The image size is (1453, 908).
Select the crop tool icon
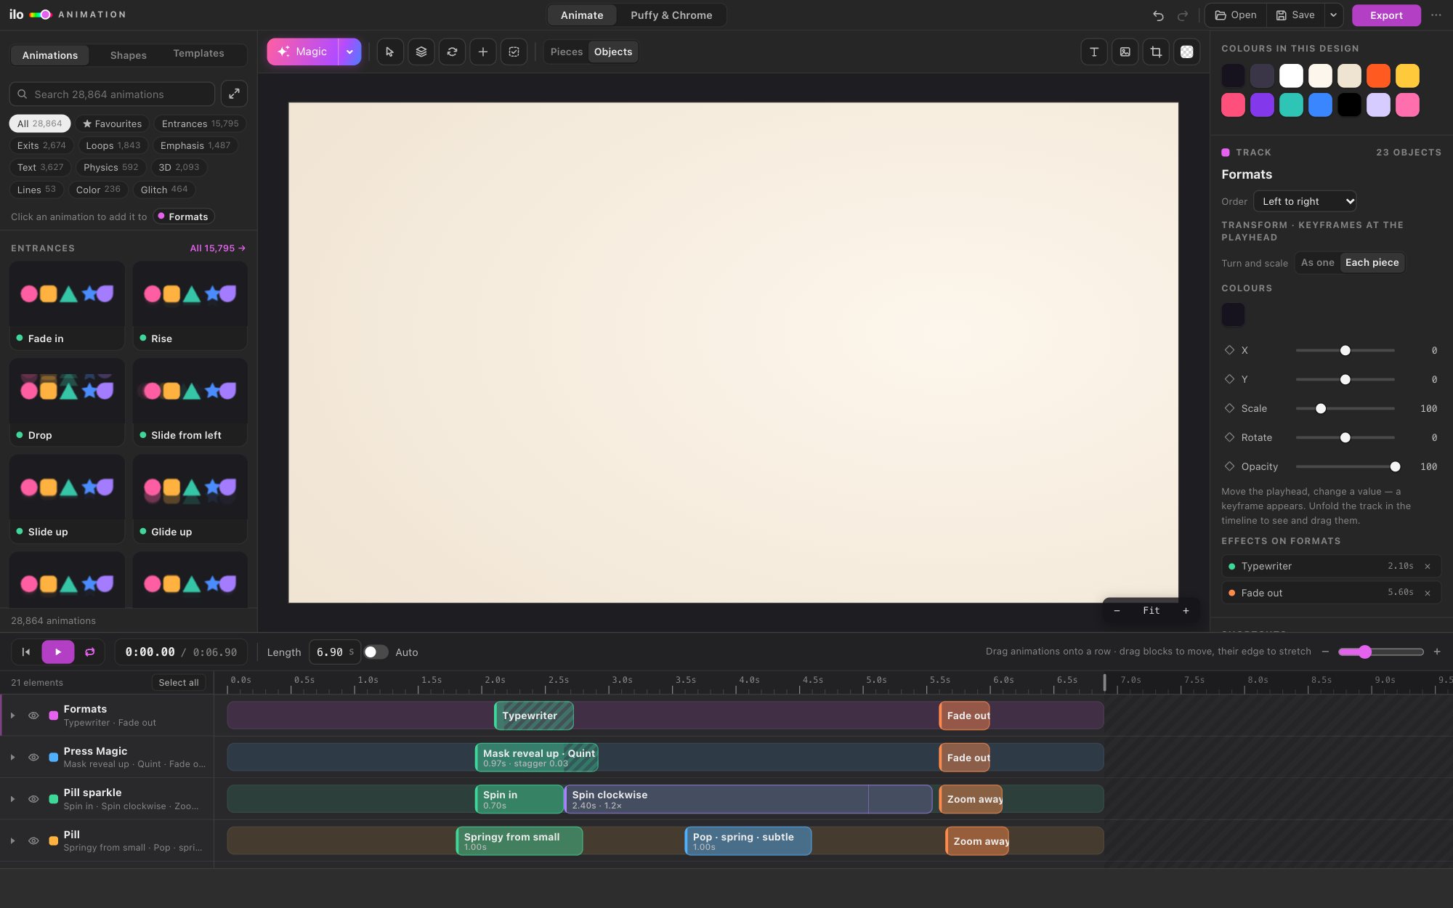(x=1156, y=52)
